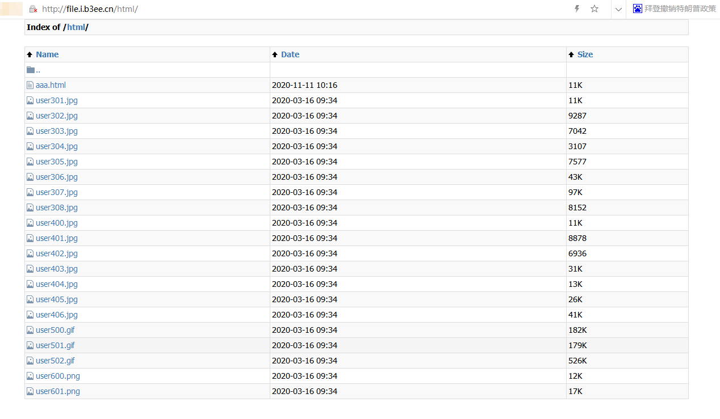The width and height of the screenshot is (720, 419).
Task: Sort the listing by Date column
Action: click(290, 54)
